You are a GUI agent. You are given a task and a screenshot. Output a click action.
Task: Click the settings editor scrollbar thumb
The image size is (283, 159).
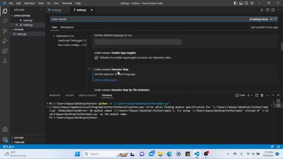click(282, 46)
